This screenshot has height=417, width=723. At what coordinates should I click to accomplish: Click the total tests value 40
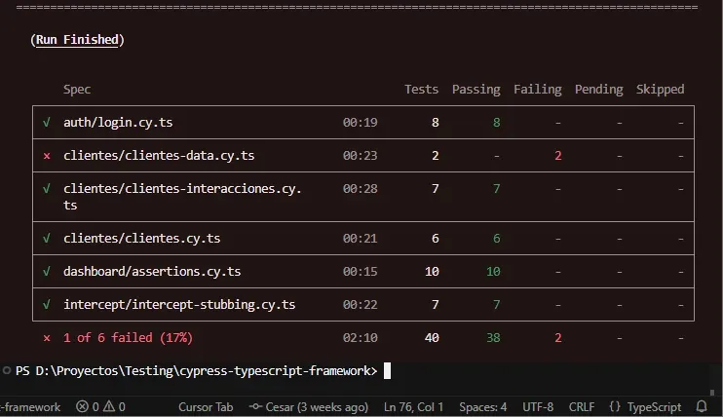pyautogui.click(x=432, y=338)
